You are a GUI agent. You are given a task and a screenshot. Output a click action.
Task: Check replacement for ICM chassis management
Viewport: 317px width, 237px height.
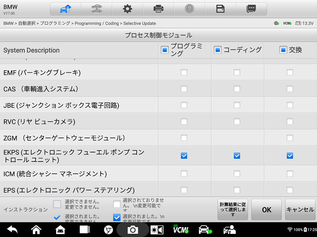point(290,173)
